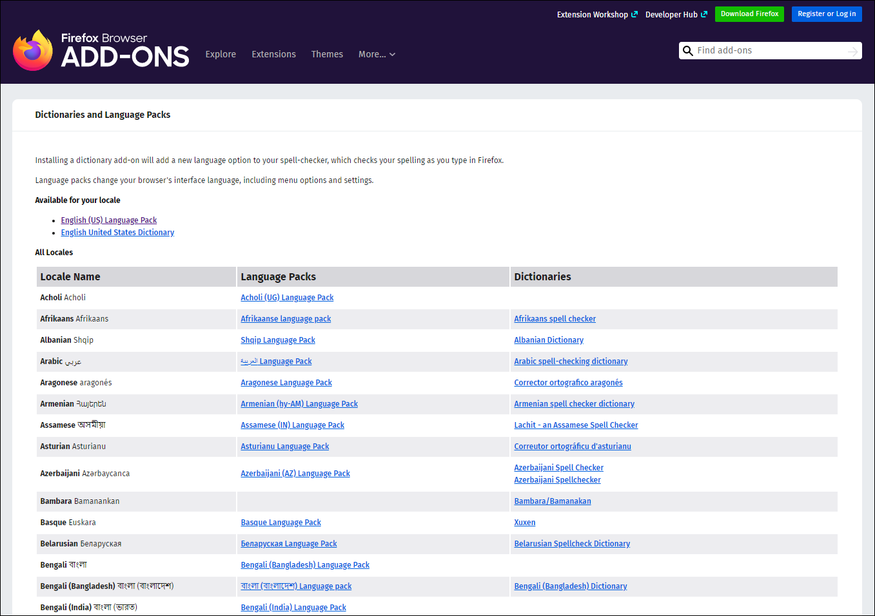This screenshot has width=875, height=616.
Task: Open Bengali (Bangladesh) Dictionary
Action: point(570,586)
